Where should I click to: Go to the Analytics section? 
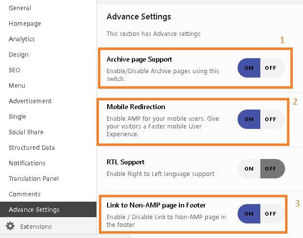point(22,39)
